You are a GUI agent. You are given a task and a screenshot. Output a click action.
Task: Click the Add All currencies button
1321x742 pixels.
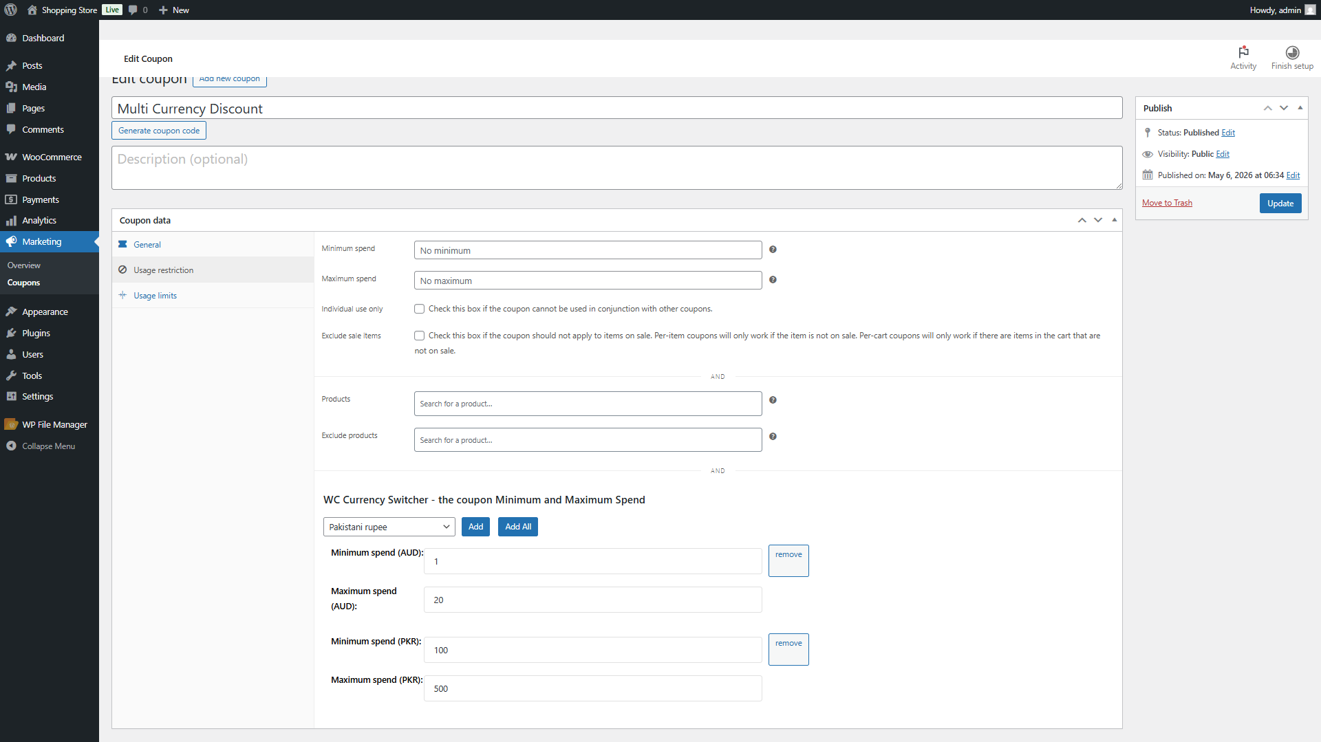pos(518,527)
